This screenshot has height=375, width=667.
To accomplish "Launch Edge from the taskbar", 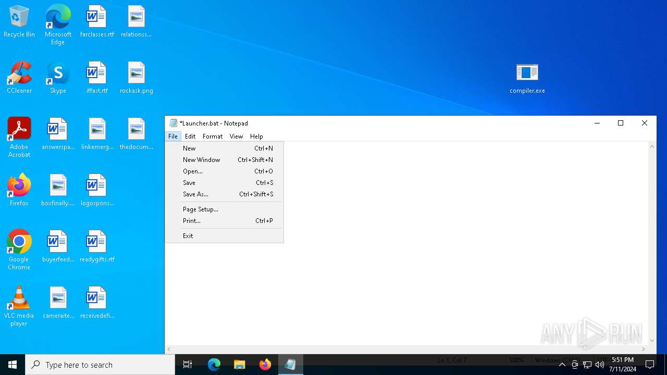I will click(214, 365).
